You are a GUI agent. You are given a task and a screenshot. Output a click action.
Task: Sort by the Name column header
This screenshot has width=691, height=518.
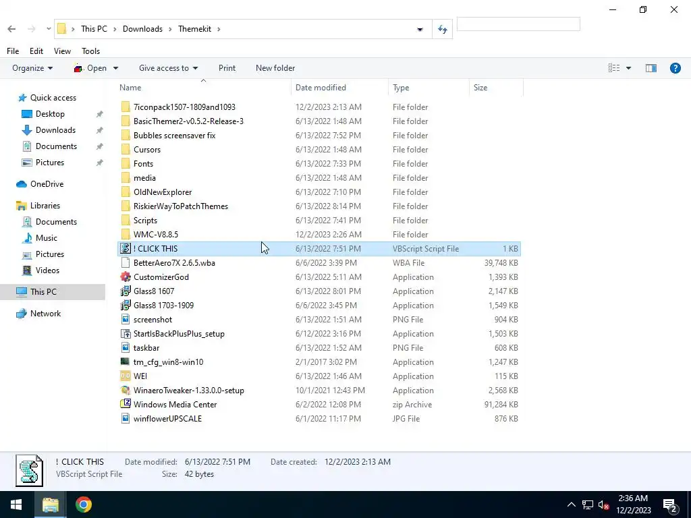[203, 88]
